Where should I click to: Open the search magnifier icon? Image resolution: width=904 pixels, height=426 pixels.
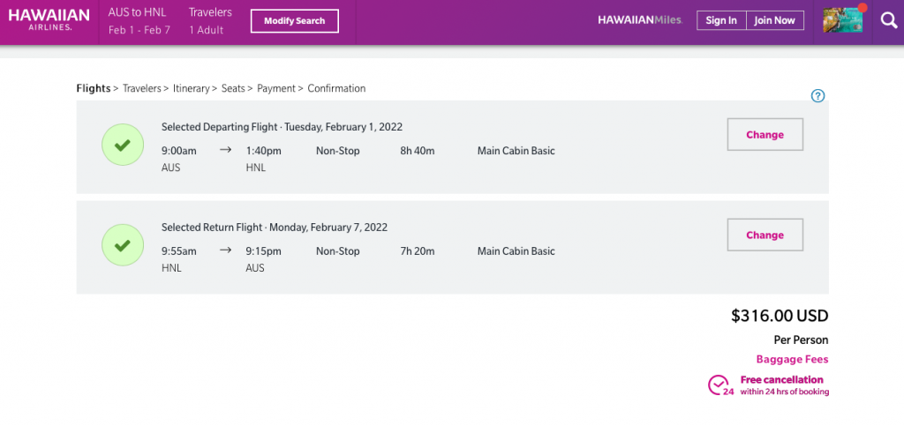[x=887, y=21]
